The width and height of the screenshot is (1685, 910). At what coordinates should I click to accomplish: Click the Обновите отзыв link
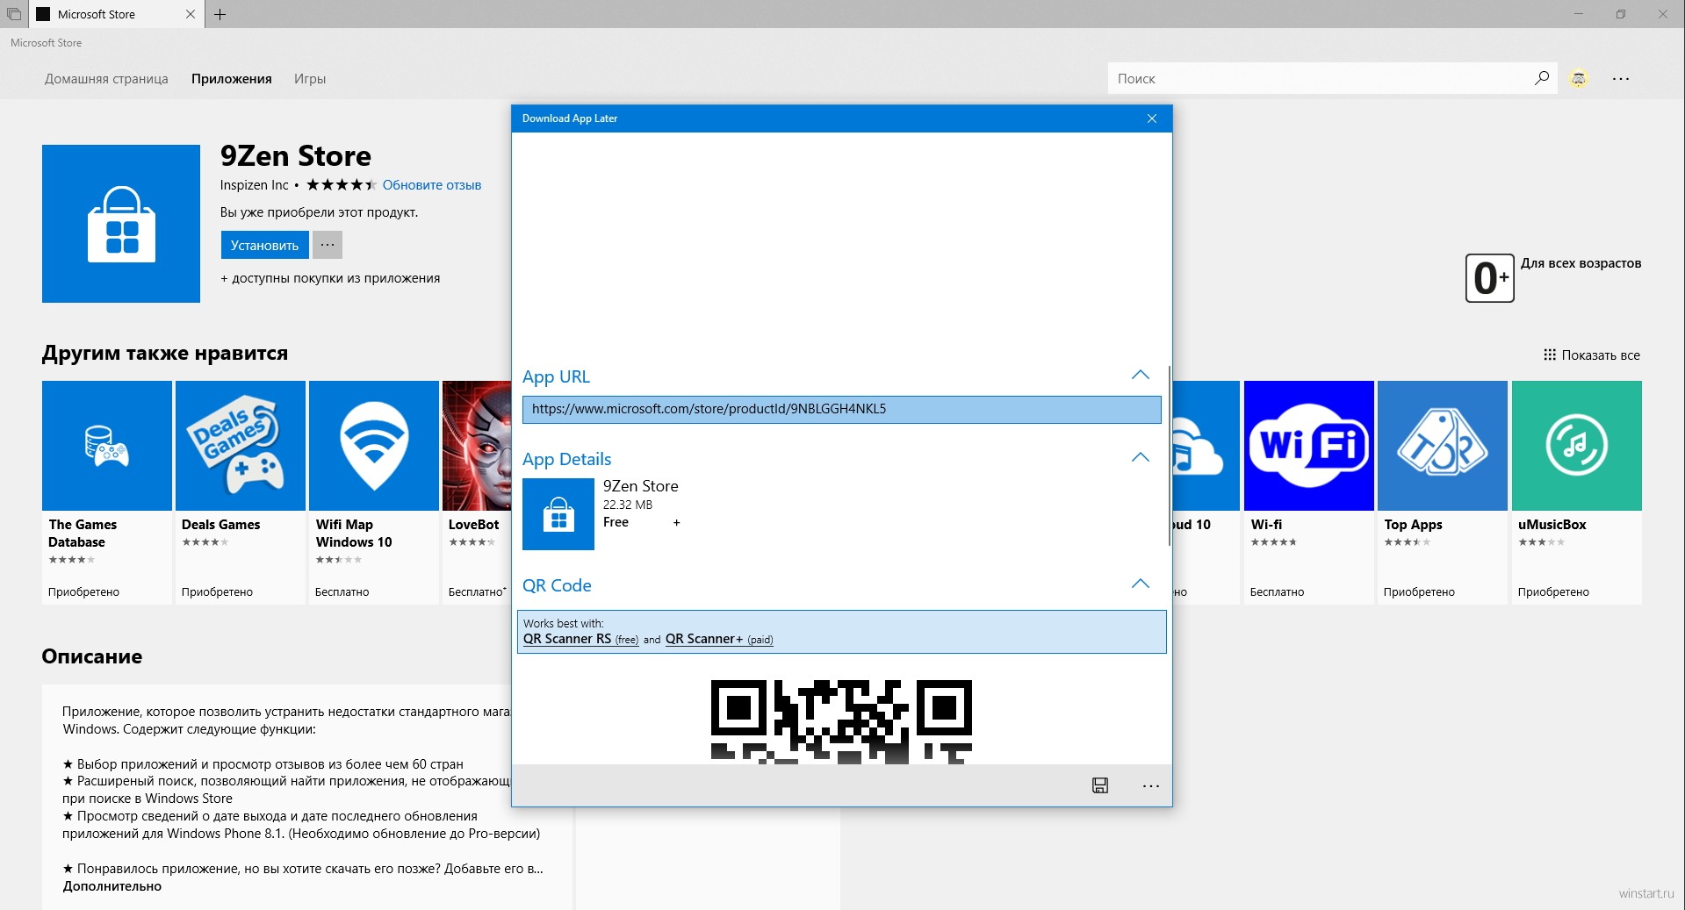coord(432,185)
